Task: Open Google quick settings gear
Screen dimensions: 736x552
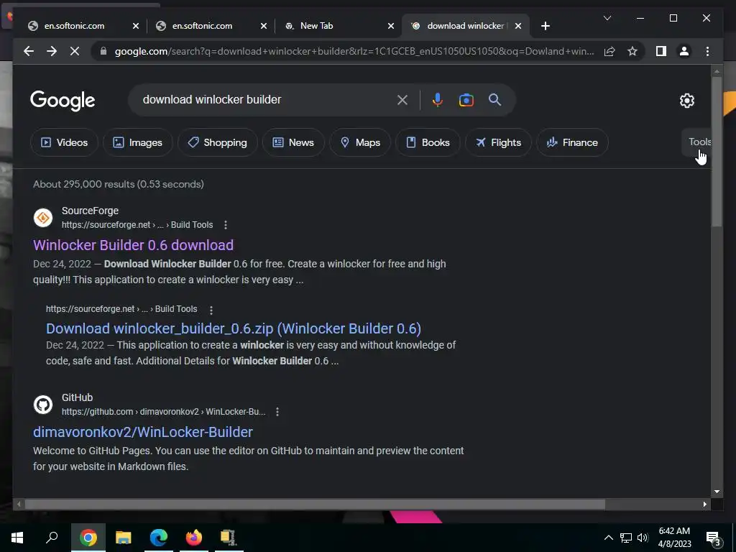Action: 686,100
